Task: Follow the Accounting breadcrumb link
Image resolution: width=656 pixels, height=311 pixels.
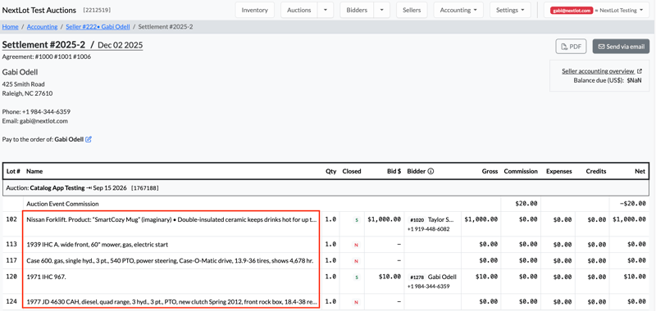Action: 43,27
